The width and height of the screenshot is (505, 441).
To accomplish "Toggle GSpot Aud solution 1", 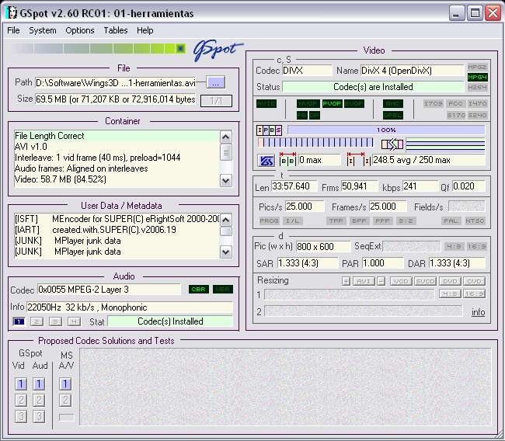I will (39, 384).
